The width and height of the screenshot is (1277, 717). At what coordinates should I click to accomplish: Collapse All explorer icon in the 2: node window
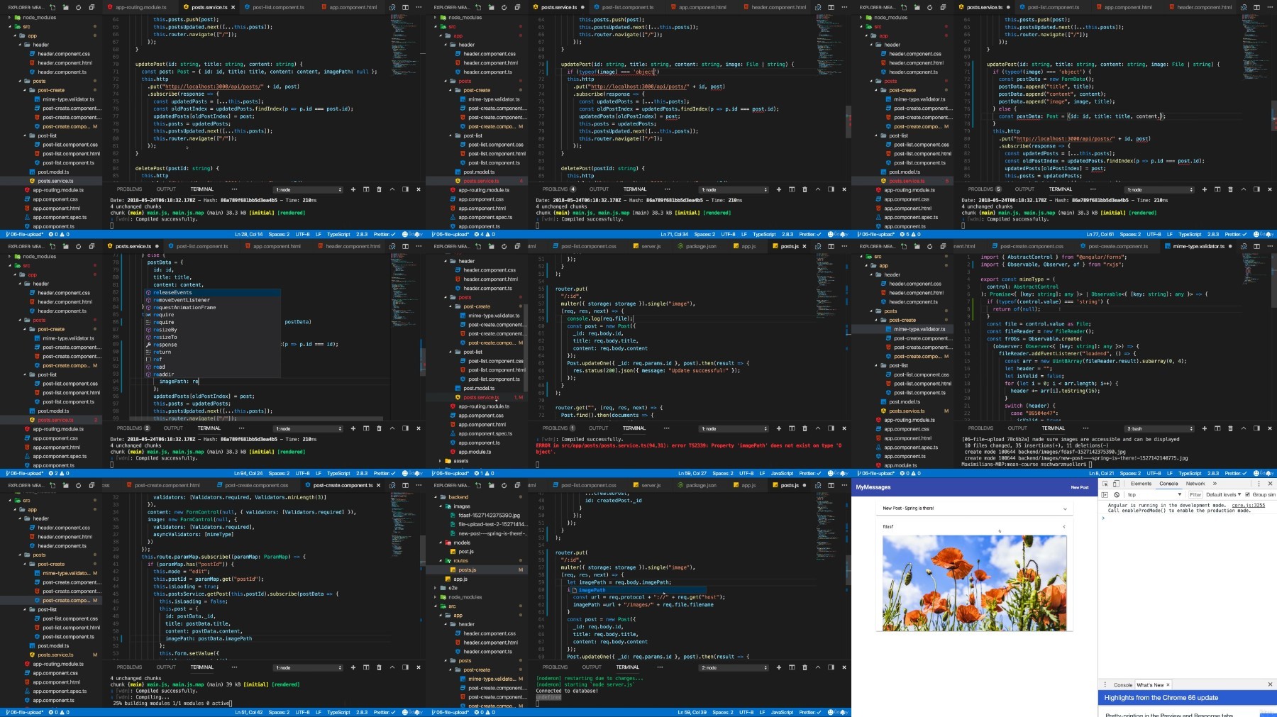(517, 485)
